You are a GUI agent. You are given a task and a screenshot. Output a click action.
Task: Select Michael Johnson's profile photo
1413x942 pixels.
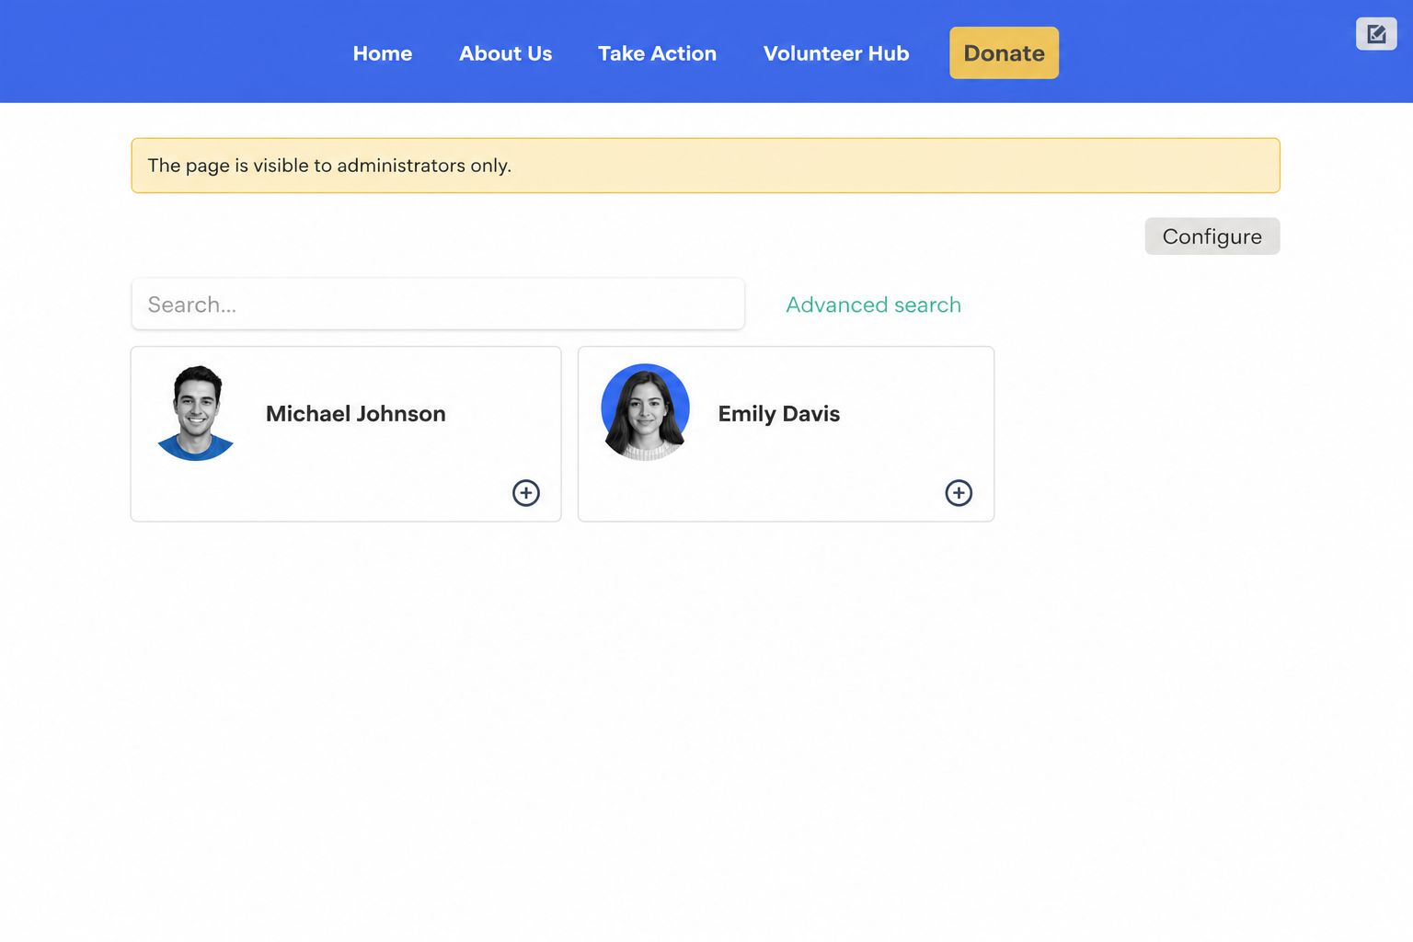[196, 413]
